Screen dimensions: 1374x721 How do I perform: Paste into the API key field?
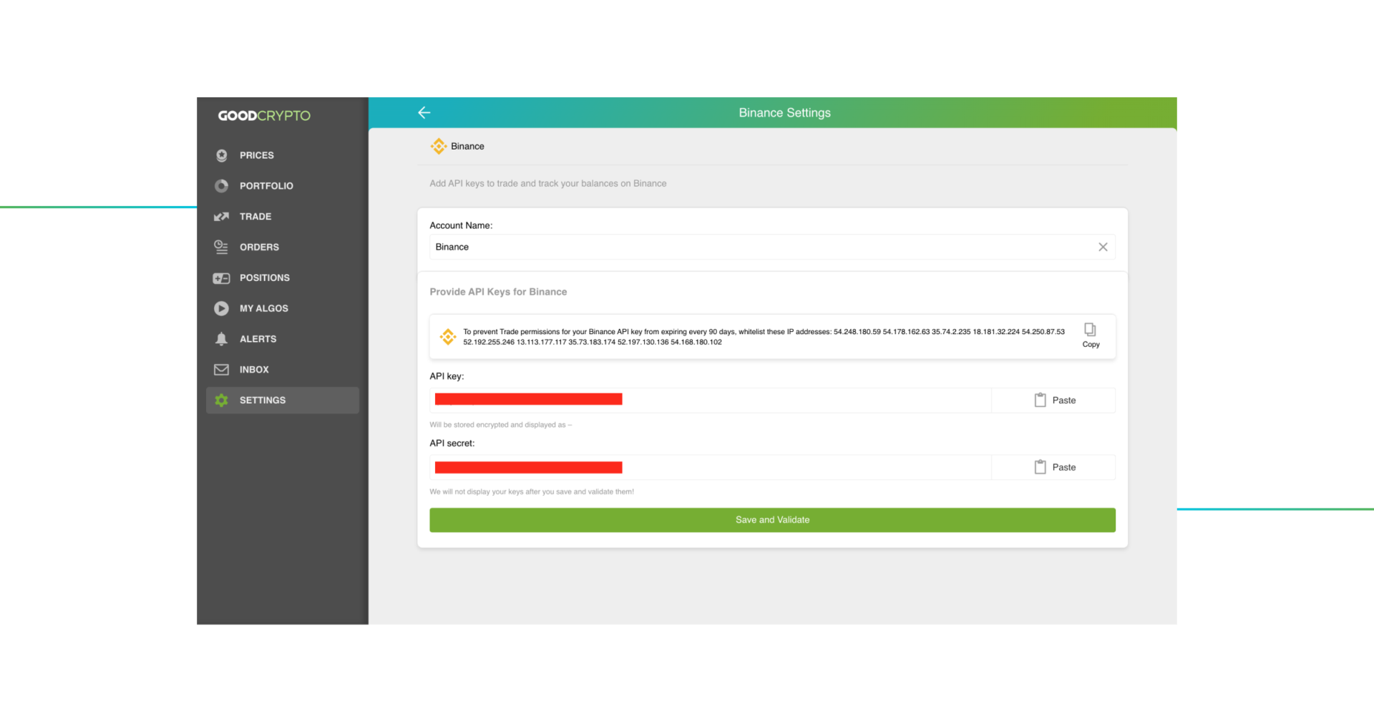click(1054, 401)
